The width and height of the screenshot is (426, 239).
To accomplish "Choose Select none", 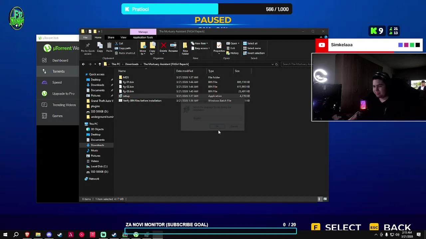I will click(252, 48).
